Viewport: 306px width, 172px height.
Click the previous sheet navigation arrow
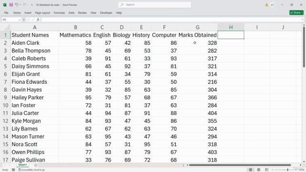click(5, 165)
